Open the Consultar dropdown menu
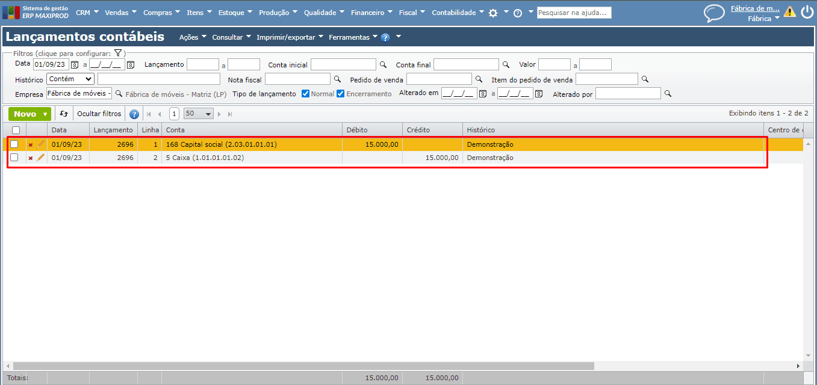The height and width of the screenshot is (385, 817). coord(231,37)
